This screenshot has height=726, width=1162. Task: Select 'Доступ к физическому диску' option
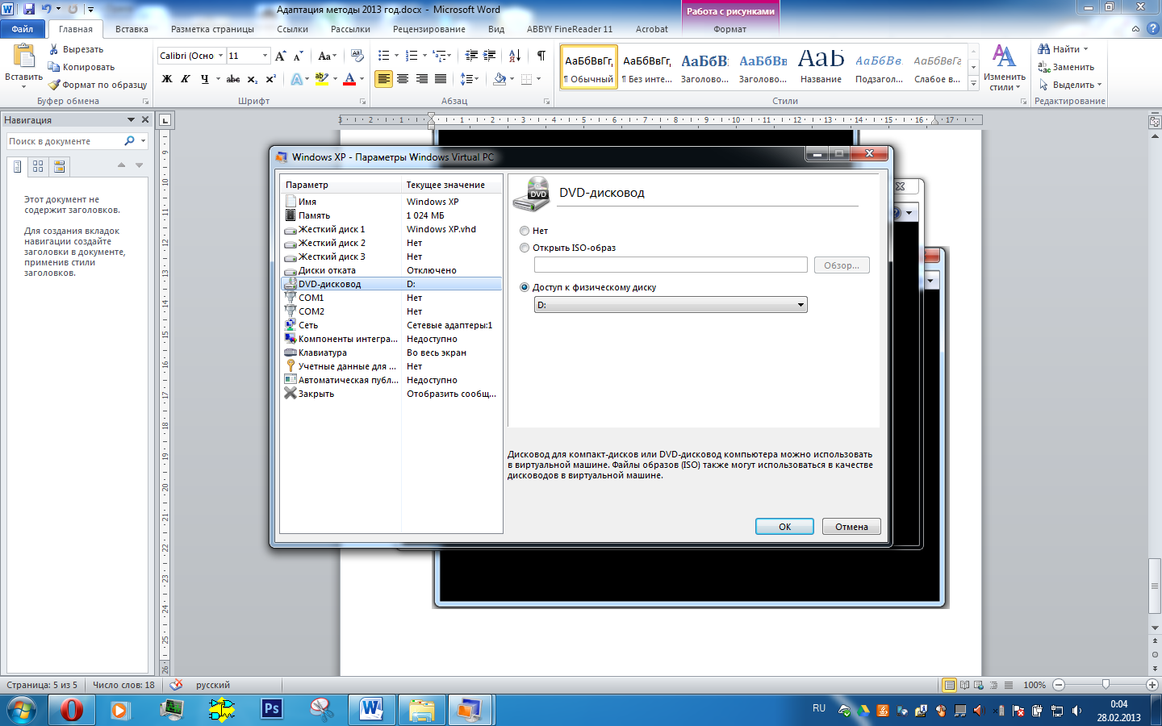pyautogui.click(x=525, y=287)
